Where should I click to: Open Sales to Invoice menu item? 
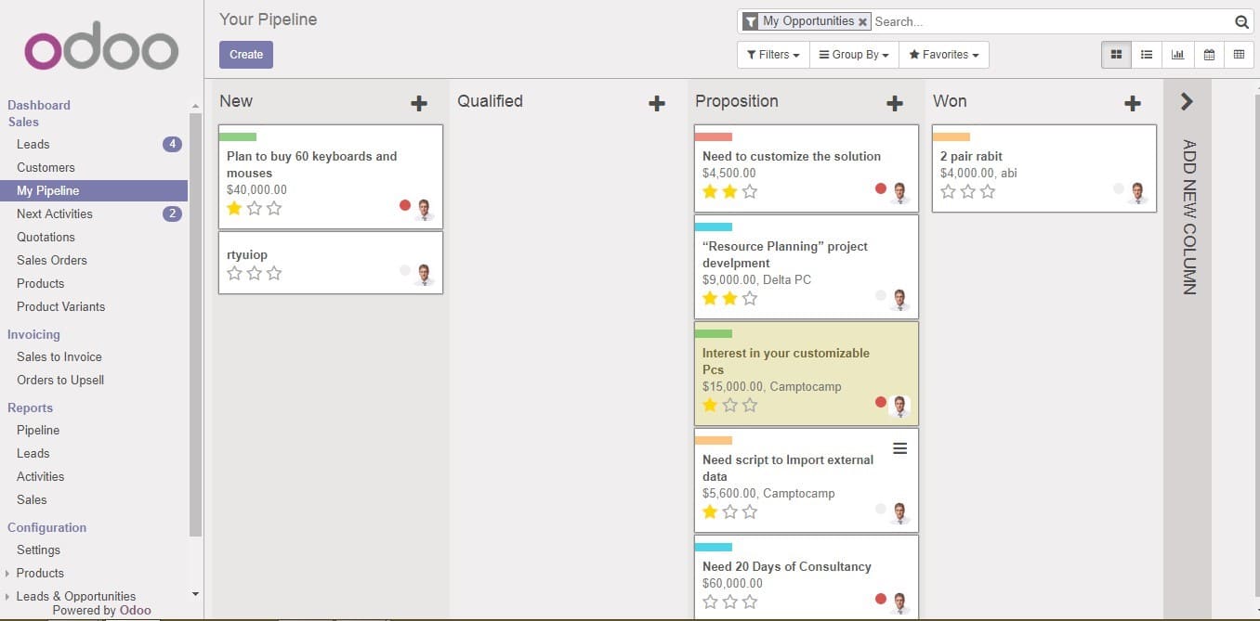pos(59,357)
